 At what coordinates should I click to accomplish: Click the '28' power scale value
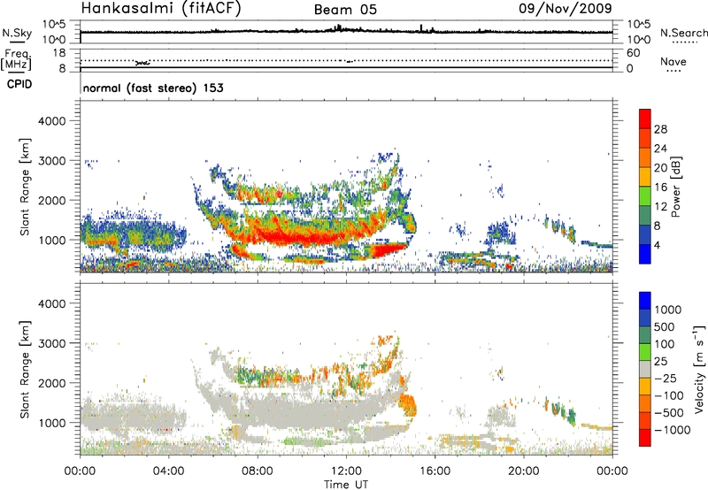coord(660,129)
